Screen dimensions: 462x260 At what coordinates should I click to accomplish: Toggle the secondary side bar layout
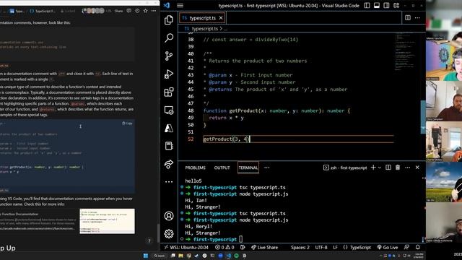tap(386, 5)
